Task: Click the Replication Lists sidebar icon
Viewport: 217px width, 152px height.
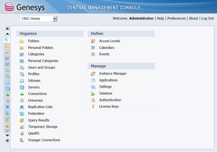Action: [x=7, y=107]
